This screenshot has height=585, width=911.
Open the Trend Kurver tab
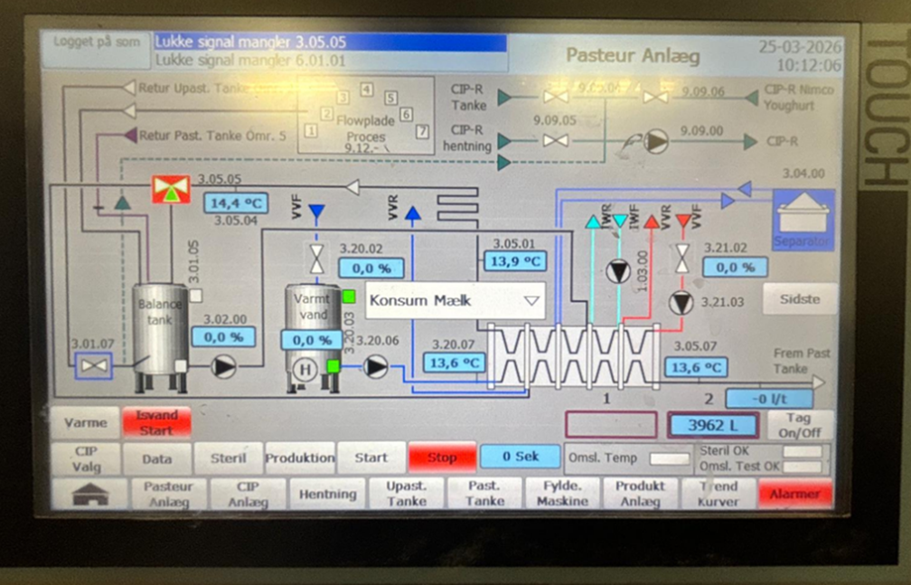pos(718,494)
